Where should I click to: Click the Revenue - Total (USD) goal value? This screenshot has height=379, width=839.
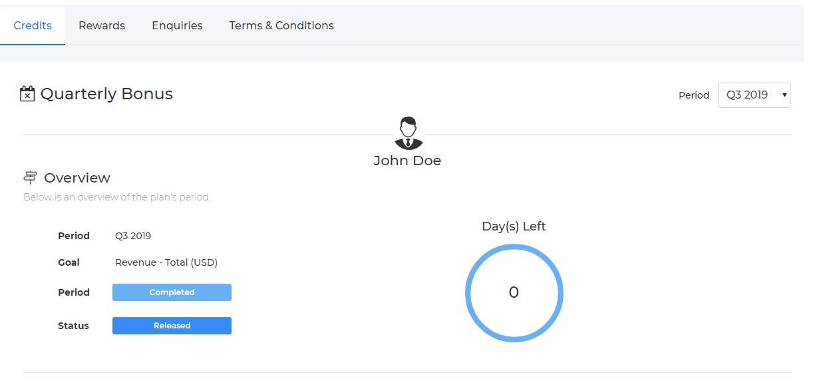click(x=166, y=262)
